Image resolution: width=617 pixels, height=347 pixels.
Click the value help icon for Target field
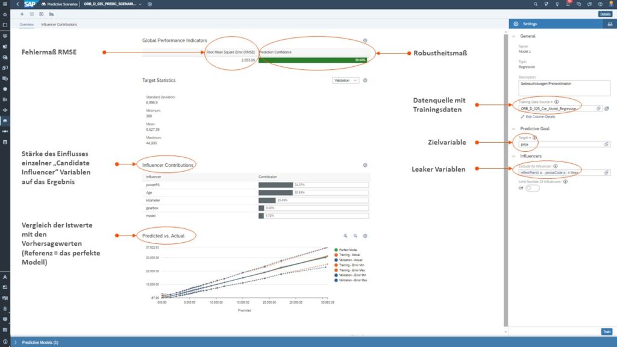(x=606, y=144)
